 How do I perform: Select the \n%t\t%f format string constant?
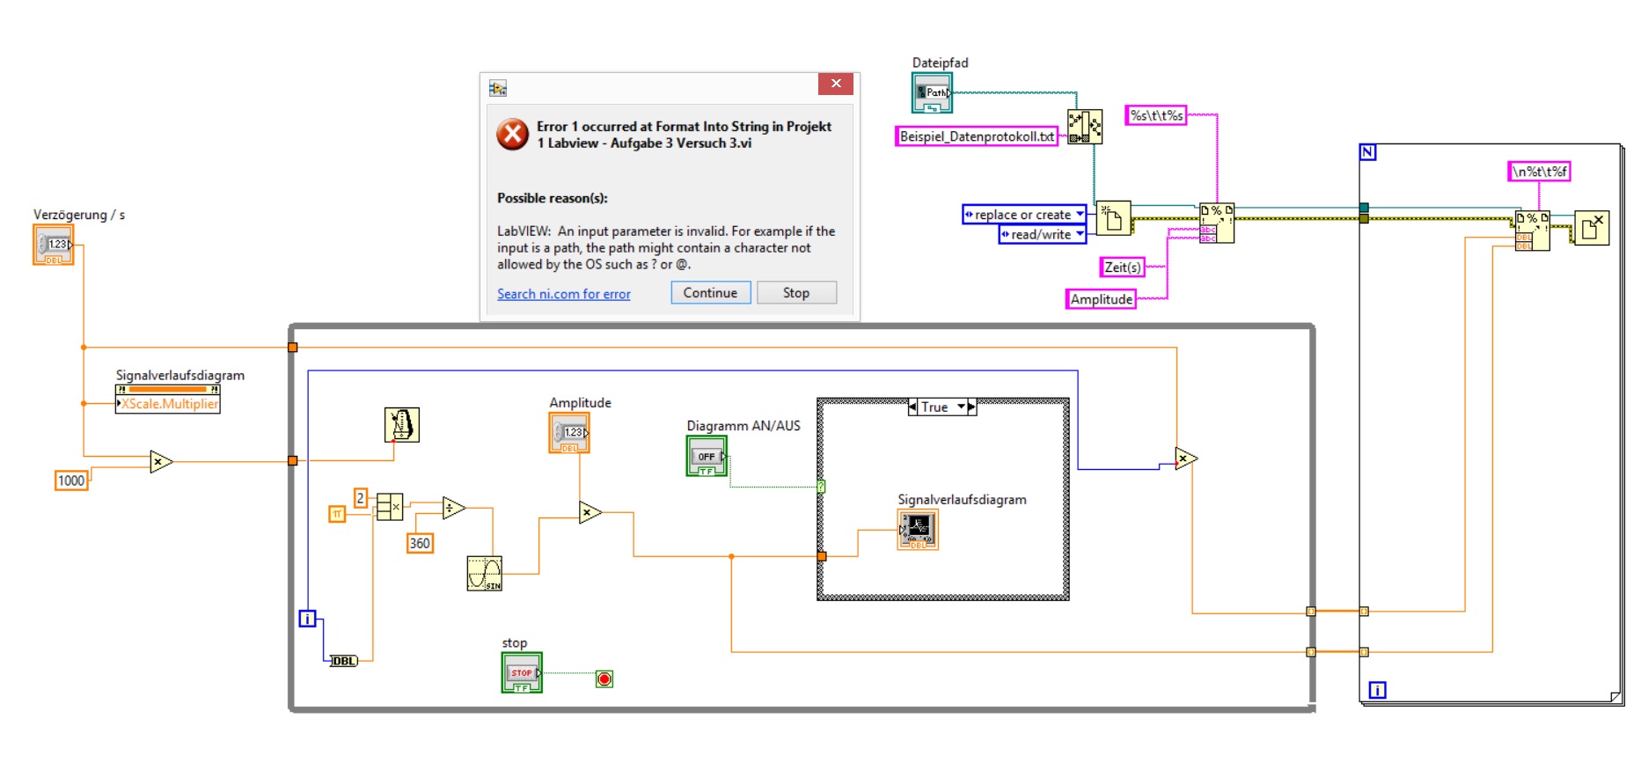point(1540,172)
